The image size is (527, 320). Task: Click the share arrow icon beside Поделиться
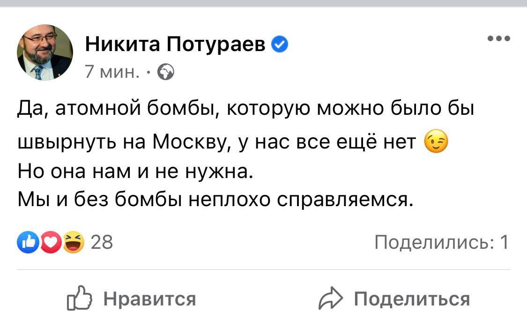pos(331,299)
